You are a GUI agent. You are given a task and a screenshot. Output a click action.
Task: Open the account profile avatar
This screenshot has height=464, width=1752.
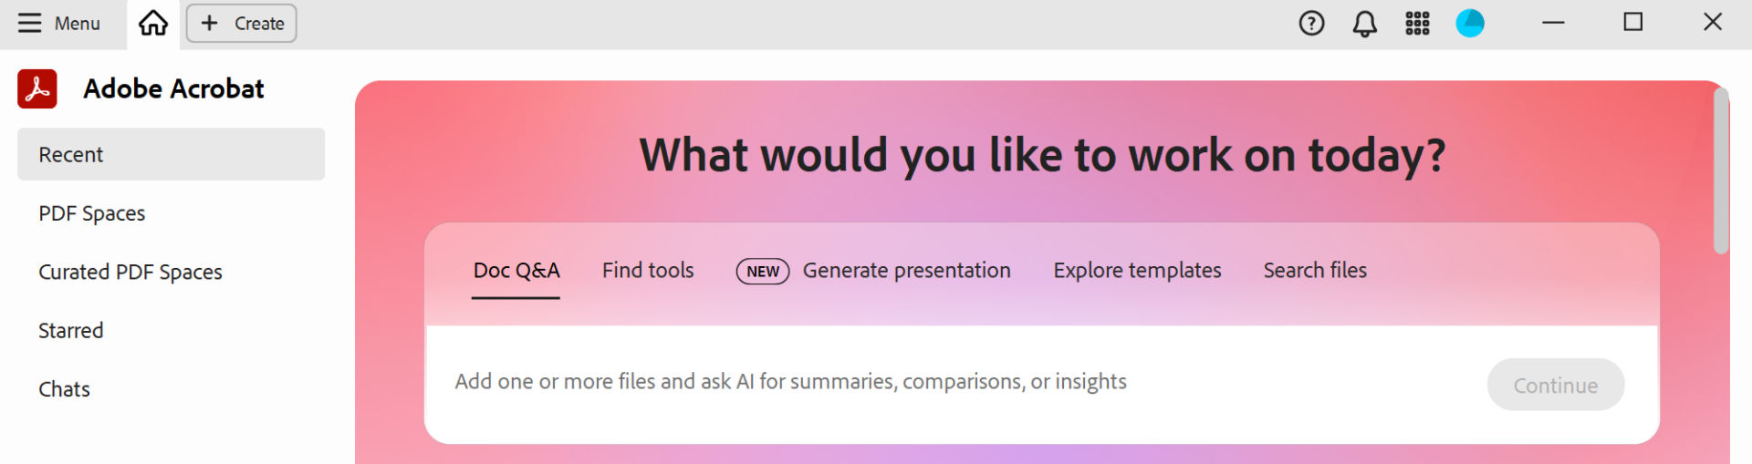[x=1469, y=23]
